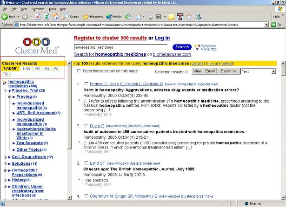The height and width of the screenshot is (207, 286).
Task: Open browsing History clock icon
Action: [x=128, y=17]
